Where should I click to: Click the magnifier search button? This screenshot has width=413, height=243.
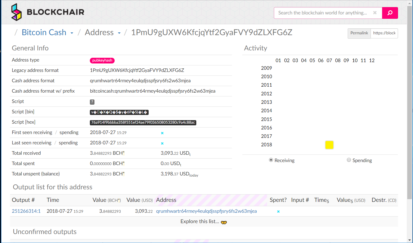pyautogui.click(x=390, y=13)
